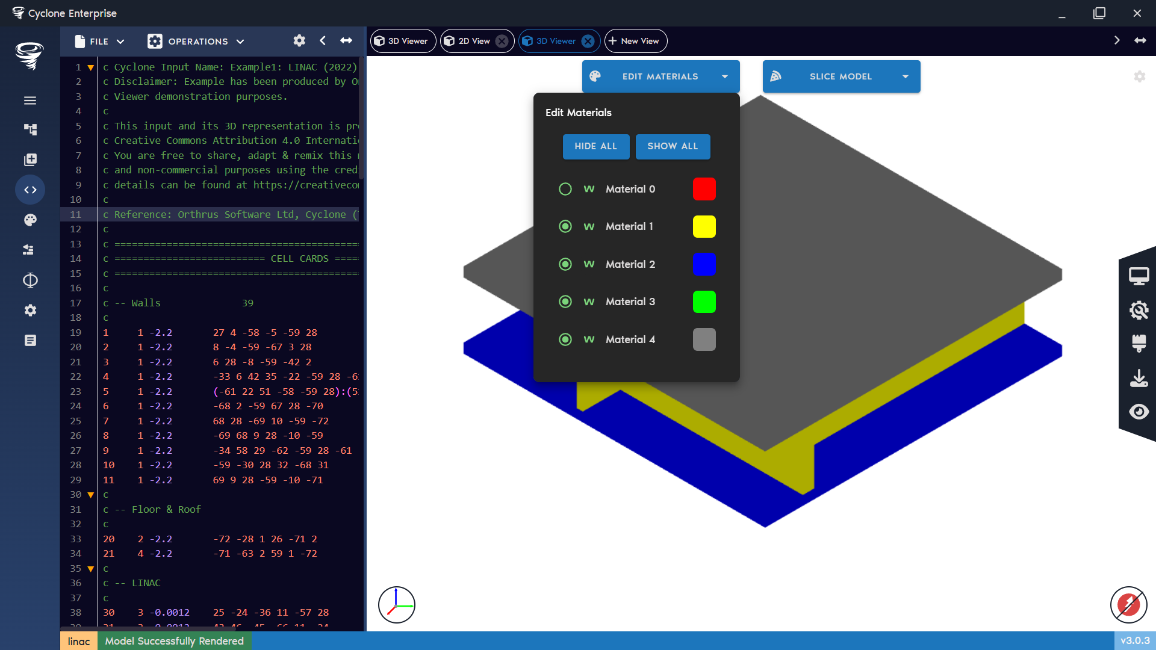
Task: Open the Slice Model dropdown arrow
Action: (x=906, y=76)
